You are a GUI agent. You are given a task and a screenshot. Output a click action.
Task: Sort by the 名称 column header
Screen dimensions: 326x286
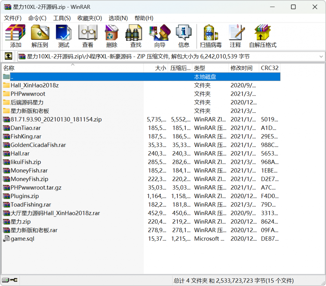tap(9, 68)
